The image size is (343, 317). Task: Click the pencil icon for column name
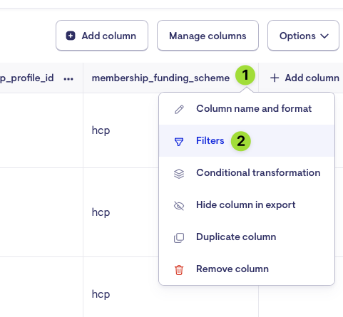pyautogui.click(x=179, y=110)
